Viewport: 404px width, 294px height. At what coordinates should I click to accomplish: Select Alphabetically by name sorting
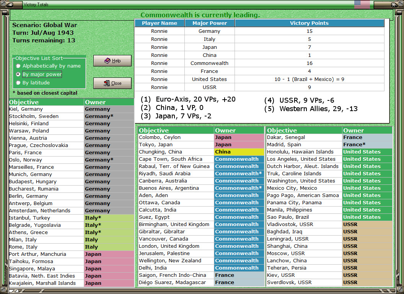click(x=18, y=66)
